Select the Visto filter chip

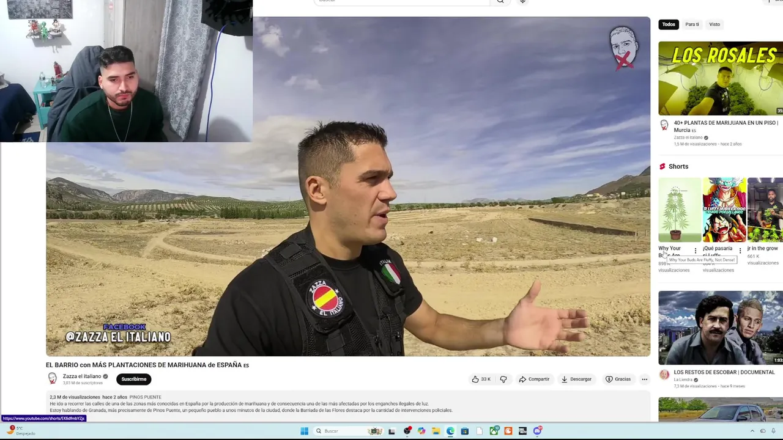[x=714, y=24]
